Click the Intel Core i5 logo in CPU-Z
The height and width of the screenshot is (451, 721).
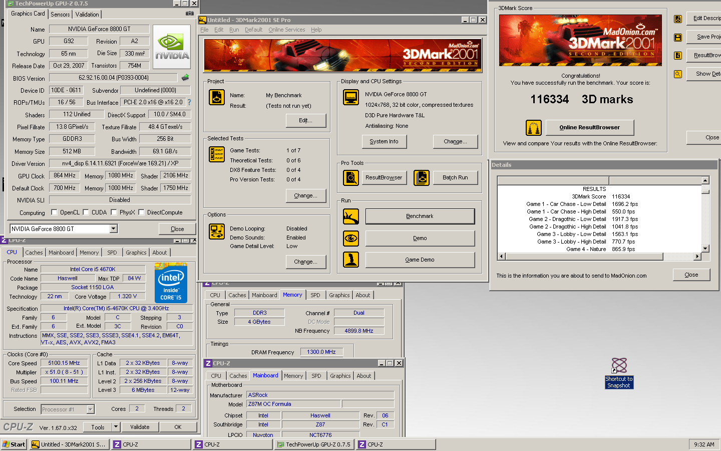[171, 283]
